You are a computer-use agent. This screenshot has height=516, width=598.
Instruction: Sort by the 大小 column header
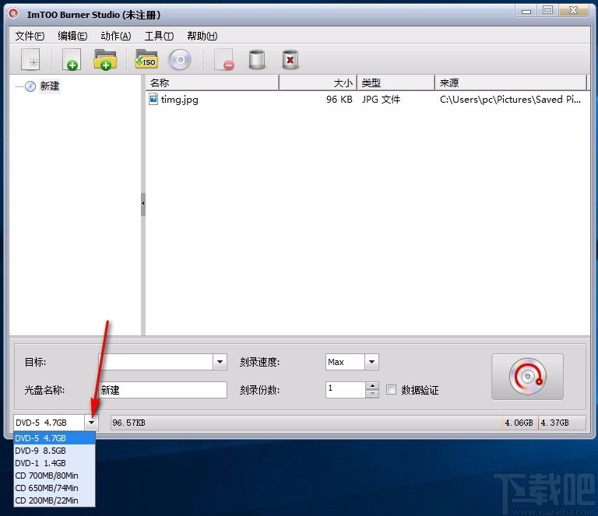(318, 82)
